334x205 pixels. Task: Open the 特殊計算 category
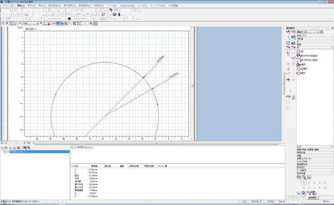(x=315, y=153)
